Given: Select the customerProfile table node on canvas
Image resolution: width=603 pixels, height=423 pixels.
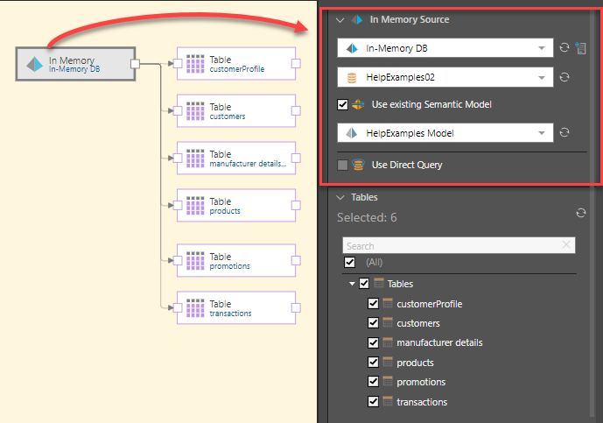Looking at the screenshot, I should tap(236, 63).
